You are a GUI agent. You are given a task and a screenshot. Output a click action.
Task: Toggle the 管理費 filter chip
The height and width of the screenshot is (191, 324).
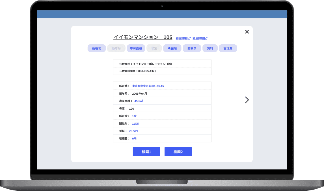point(228,48)
